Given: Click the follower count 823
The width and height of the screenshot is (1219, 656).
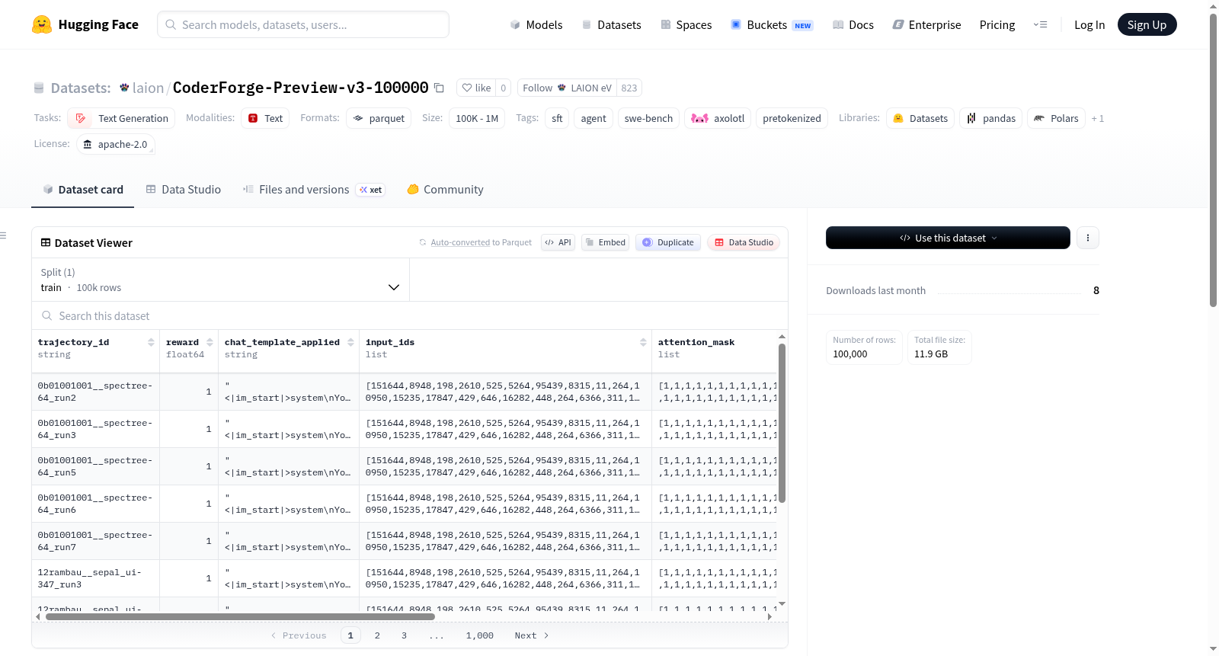Looking at the screenshot, I should (629, 88).
